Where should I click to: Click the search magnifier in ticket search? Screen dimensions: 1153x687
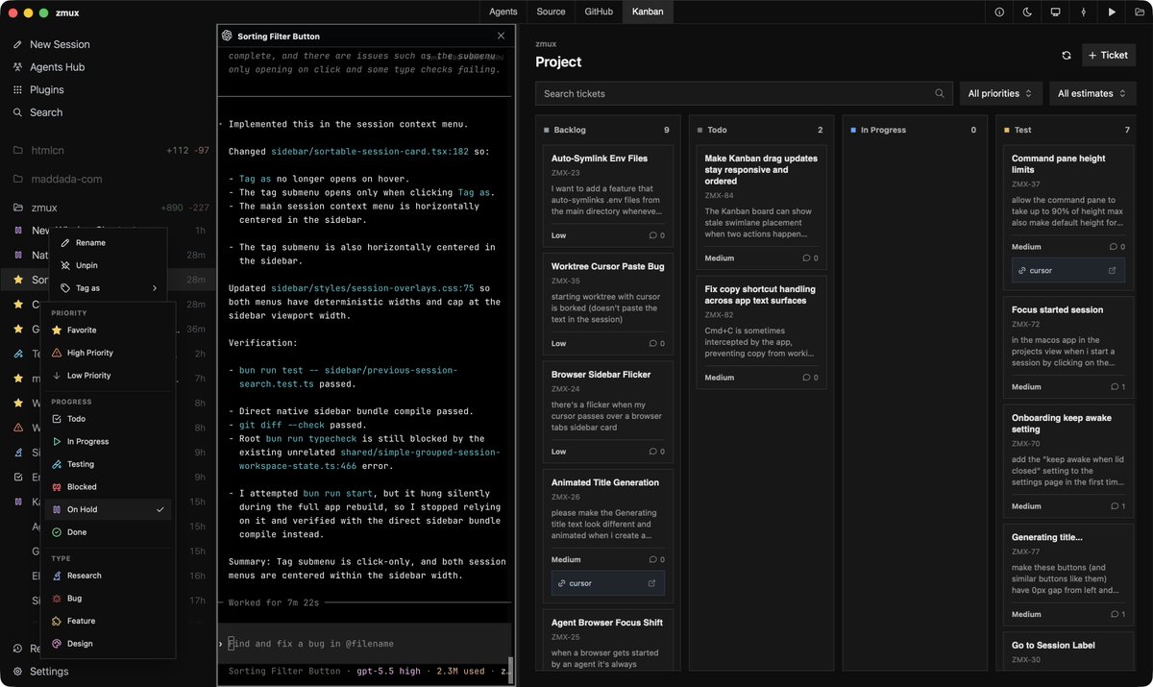pyautogui.click(x=940, y=93)
